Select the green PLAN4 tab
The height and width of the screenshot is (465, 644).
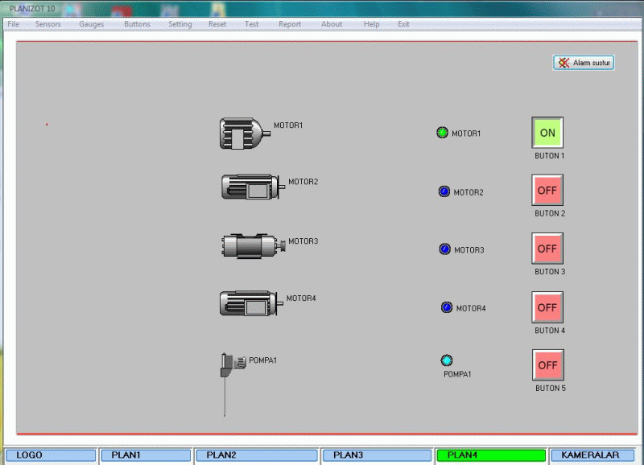point(491,455)
